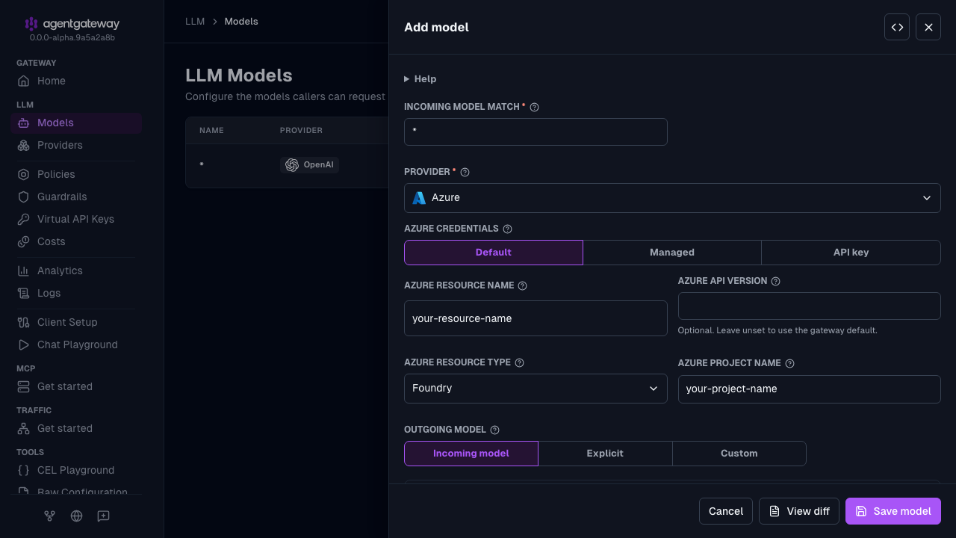Click the Azure Resource Name help icon
The height and width of the screenshot is (538, 956).
click(522, 285)
